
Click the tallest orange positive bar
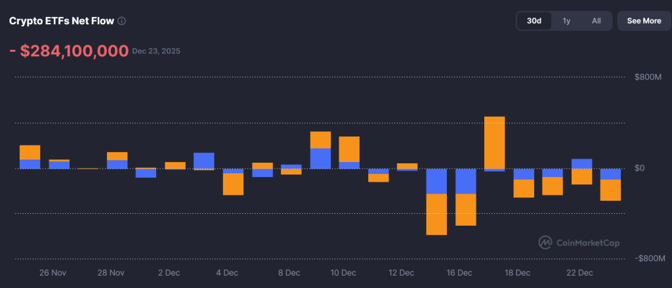click(x=494, y=142)
